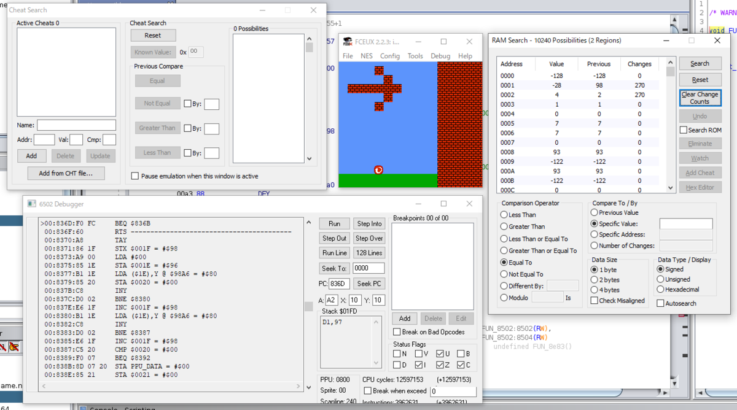
Task: Click the RAM Search list scrollbar
Action: [x=670, y=126]
